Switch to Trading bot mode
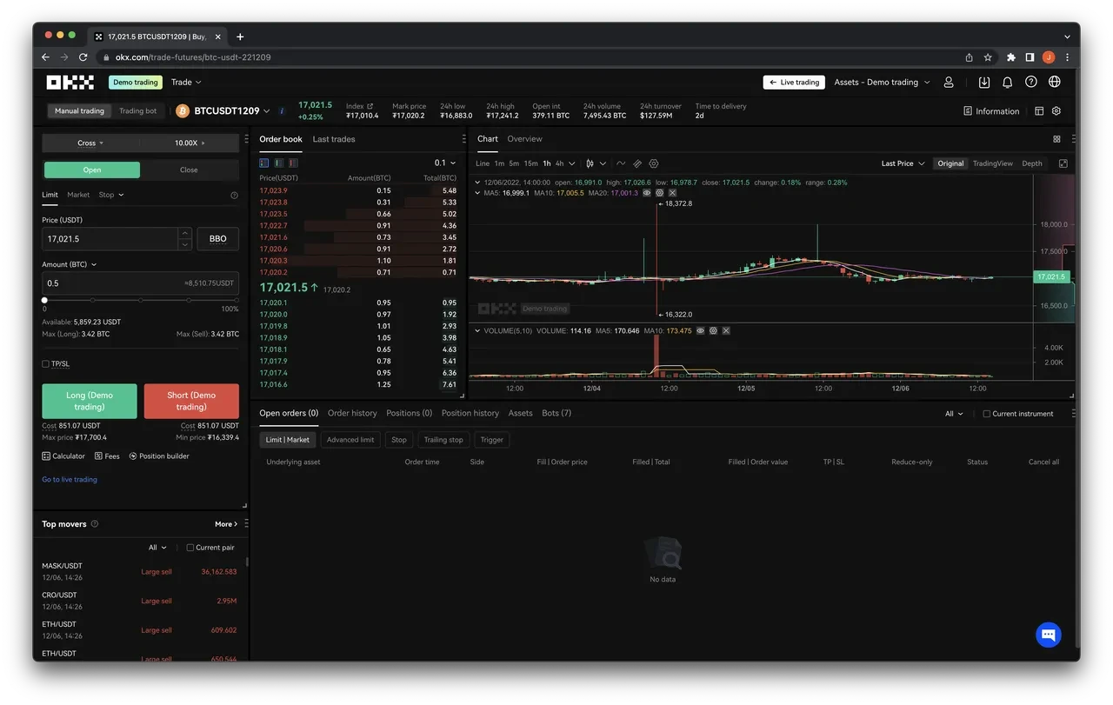The height and width of the screenshot is (705, 1113). (x=138, y=111)
